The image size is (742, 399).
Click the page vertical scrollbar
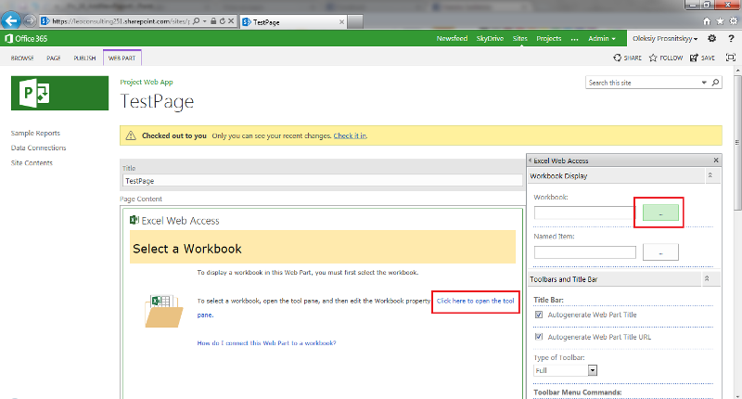point(737,142)
